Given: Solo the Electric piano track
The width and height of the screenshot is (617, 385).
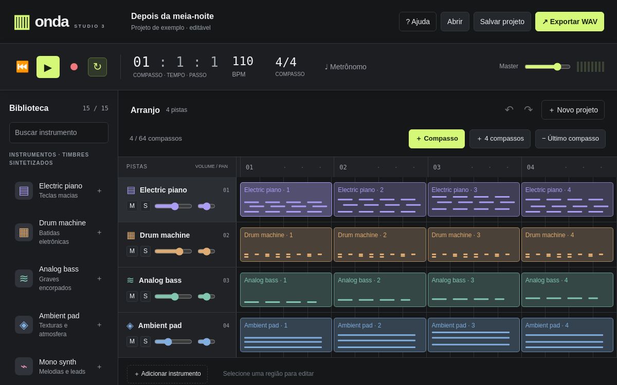Looking at the screenshot, I should (146, 206).
